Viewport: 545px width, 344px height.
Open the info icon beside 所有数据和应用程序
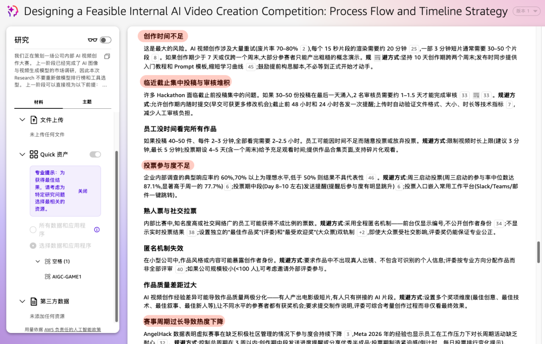click(x=97, y=230)
